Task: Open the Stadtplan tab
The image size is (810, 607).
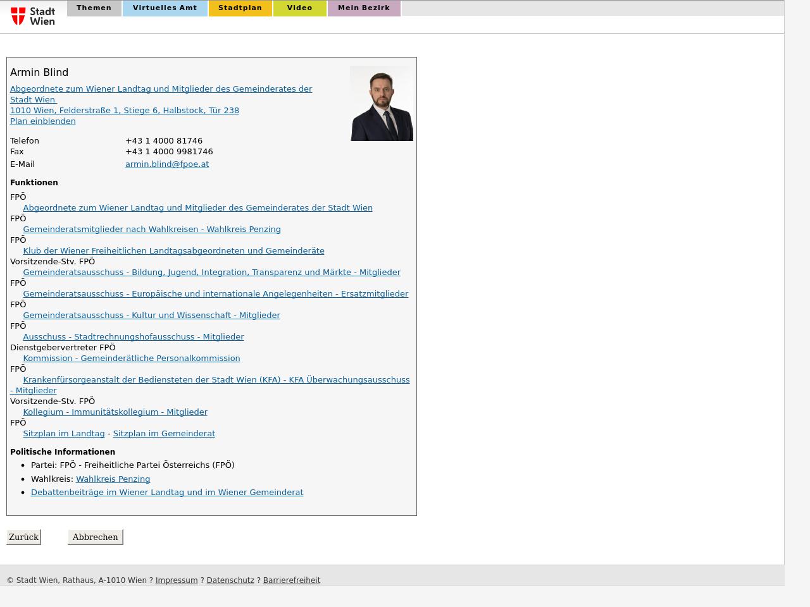Action: click(240, 8)
